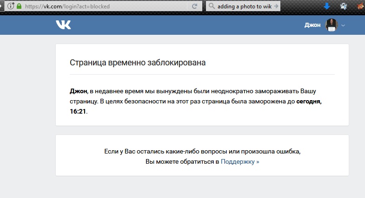
Task: Click the green padlock security icon
Action: pyautogui.click(x=19, y=6)
